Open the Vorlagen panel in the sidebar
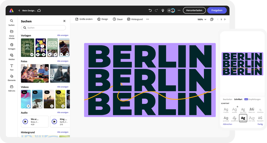Viewport: 267px width, 143px height. (x=12, y=46)
